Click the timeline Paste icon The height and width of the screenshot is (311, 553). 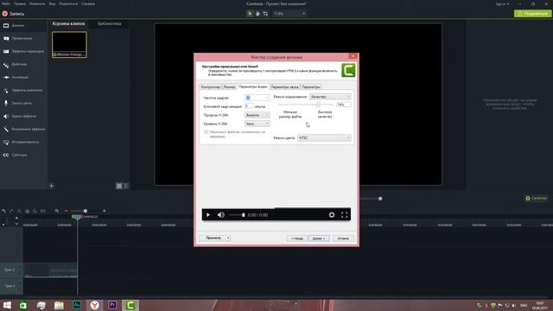35,211
